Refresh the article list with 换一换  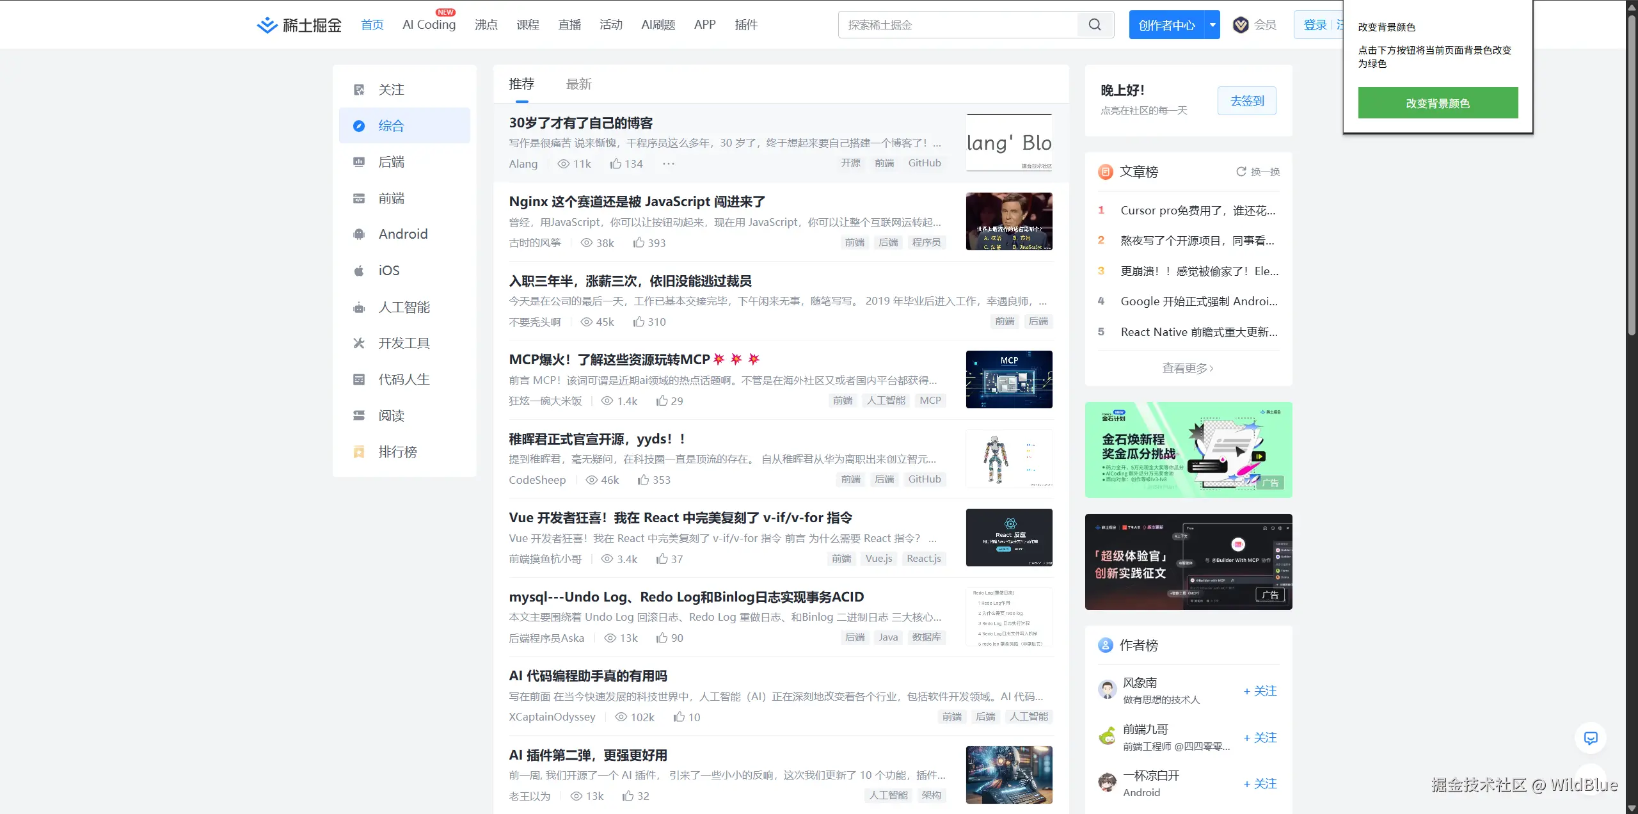pyautogui.click(x=1258, y=172)
